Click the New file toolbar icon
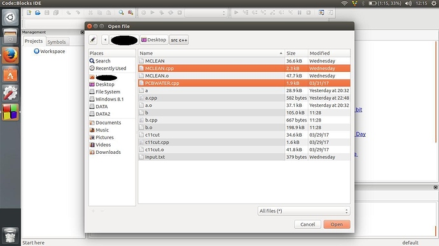 [29, 13]
